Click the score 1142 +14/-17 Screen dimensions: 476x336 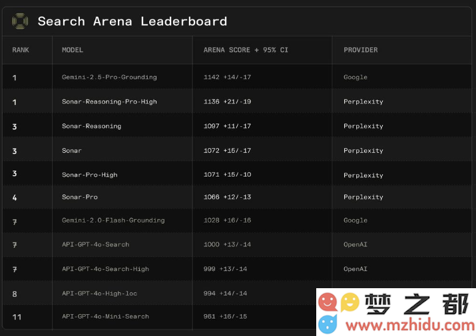(x=227, y=77)
